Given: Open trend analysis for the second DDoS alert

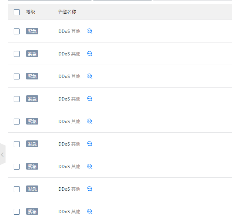Looking at the screenshot, I should tap(89, 54).
